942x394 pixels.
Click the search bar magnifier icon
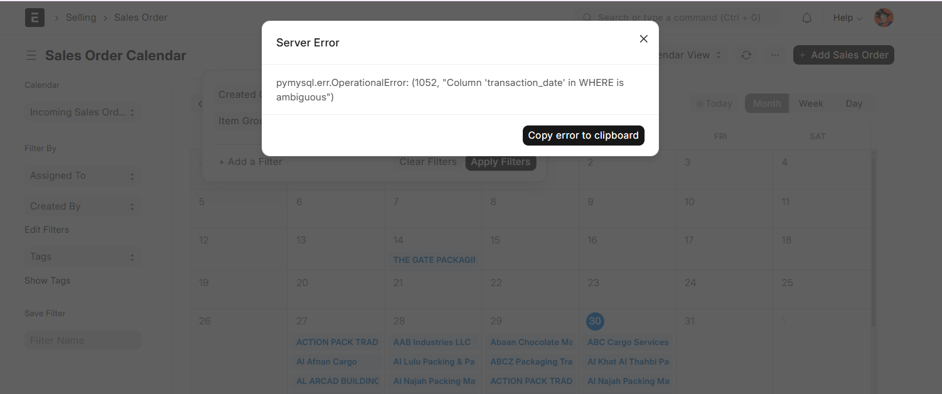[587, 18]
